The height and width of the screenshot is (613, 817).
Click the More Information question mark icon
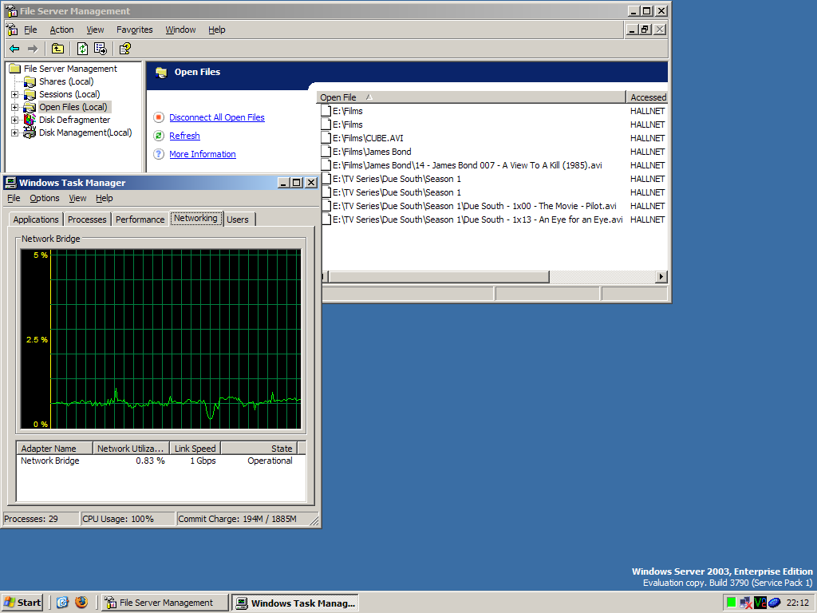159,154
